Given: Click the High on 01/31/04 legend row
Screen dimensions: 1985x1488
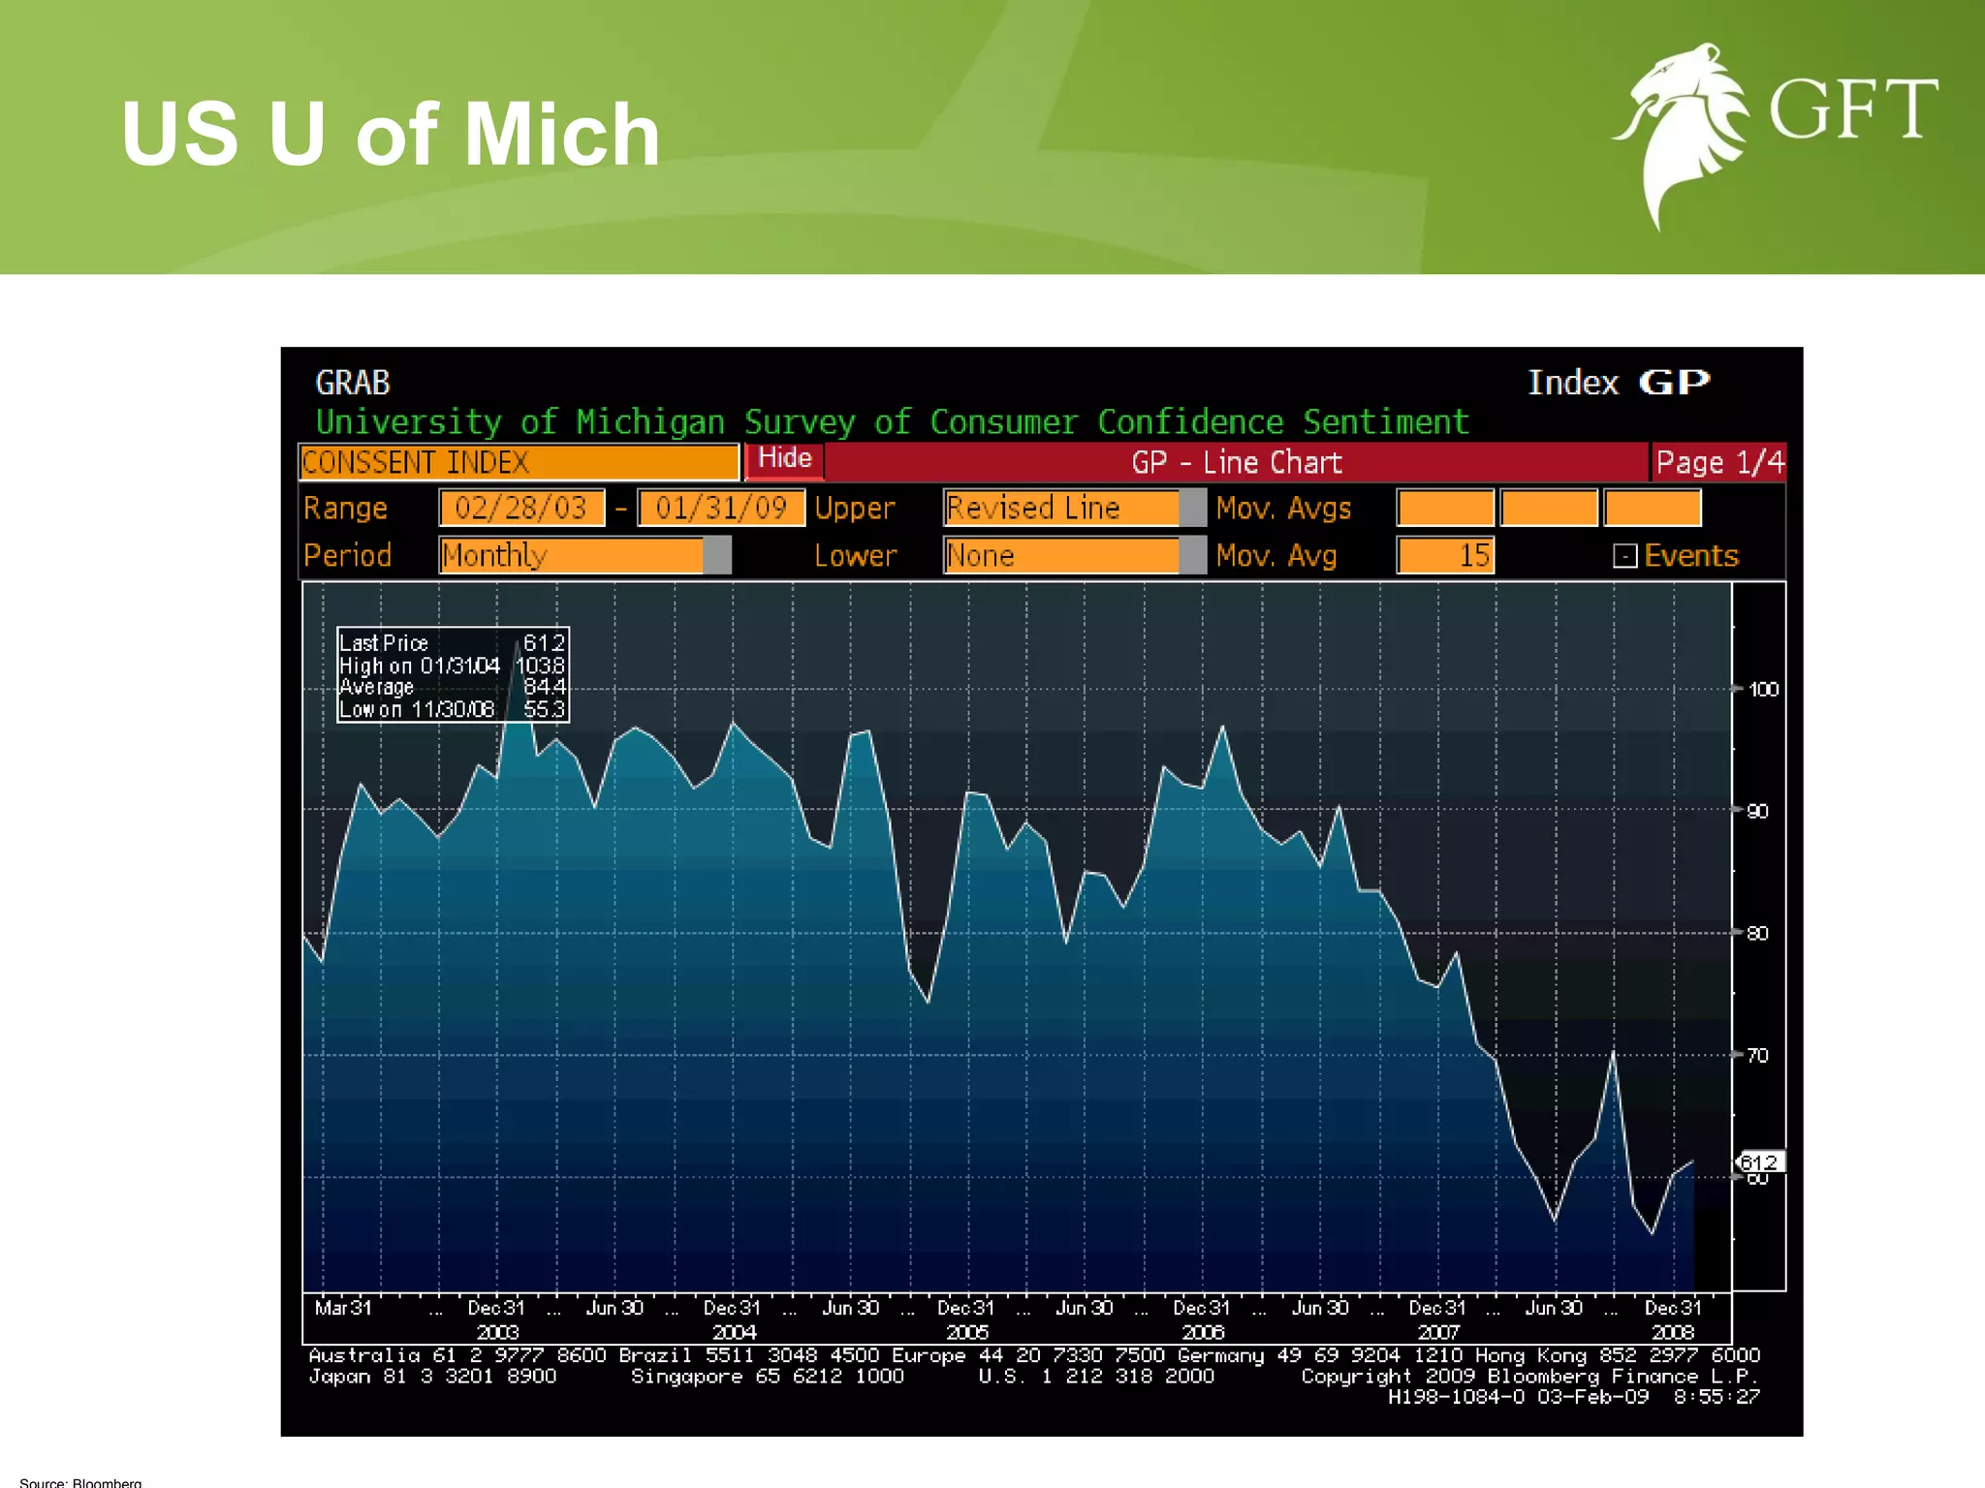Looking at the screenshot, I should click(x=453, y=666).
